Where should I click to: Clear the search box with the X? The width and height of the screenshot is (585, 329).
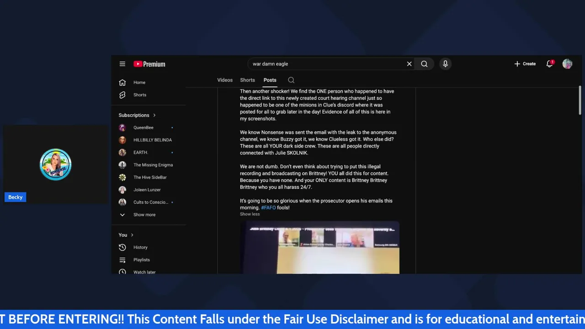point(409,64)
